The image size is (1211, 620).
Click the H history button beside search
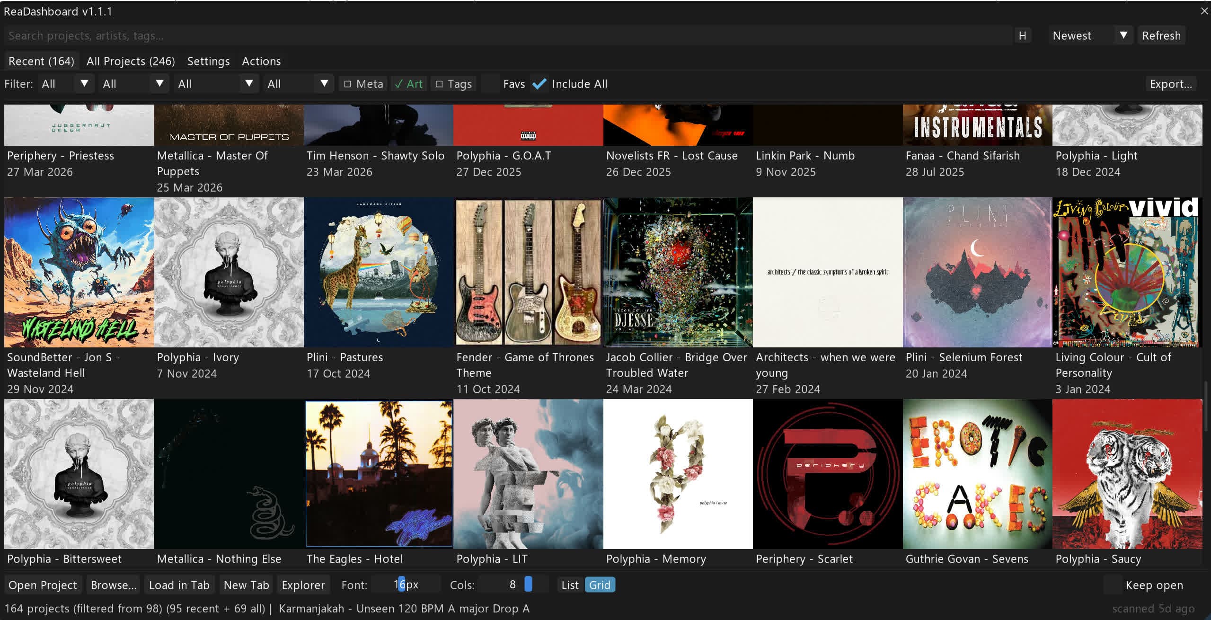click(x=1022, y=35)
